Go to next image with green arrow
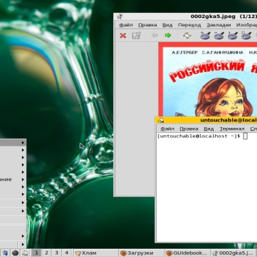Screen dimensions: 257x257 point(168,35)
